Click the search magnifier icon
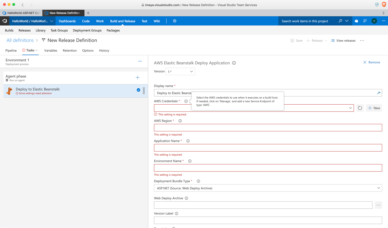The width and height of the screenshot is (388, 228). pos(340,21)
